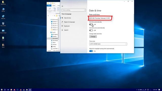Click the Task View taskbar icon
The height and width of the screenshot is (91, 162).
tap(8, 90)
